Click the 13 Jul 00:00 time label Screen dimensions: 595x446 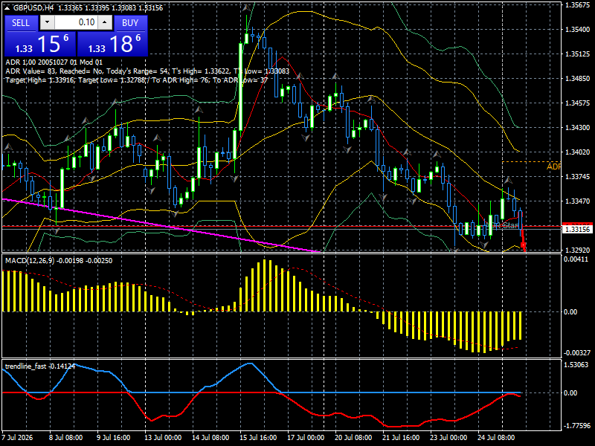pyautogui.click(x=163, y=438)
